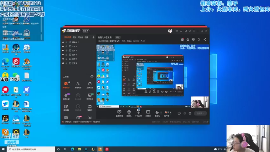Screen dimensions: 270x152
Task: Click the 修改 button beside the stream title
Action: 118,37
